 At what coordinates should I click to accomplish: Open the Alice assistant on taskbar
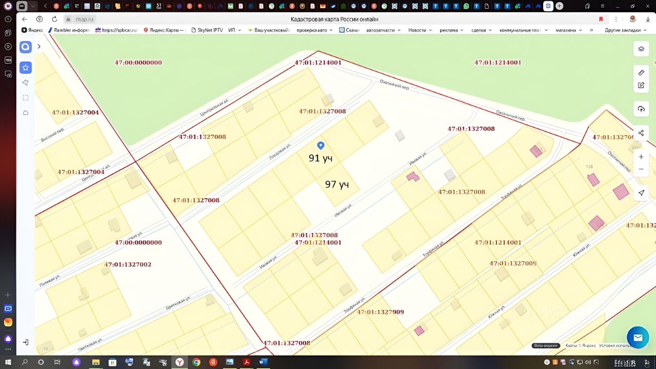(x=76, y=362)
